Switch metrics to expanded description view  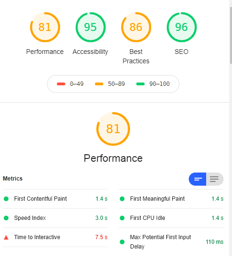tap(215, 179)
